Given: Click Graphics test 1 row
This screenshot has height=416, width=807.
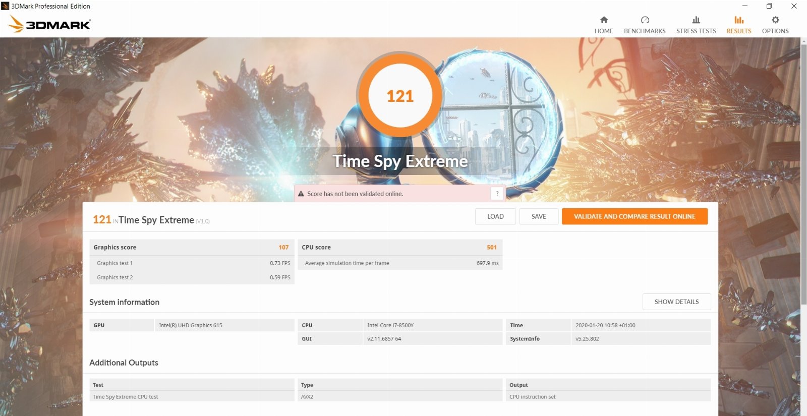Looking at the screenshot, I should [x=192, y=263].
